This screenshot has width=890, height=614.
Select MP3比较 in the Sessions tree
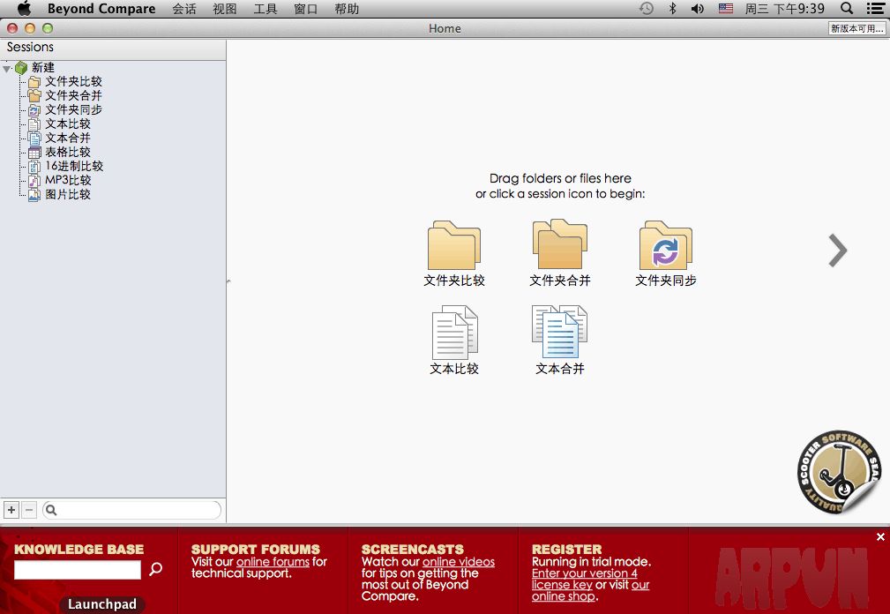[68, 180]
